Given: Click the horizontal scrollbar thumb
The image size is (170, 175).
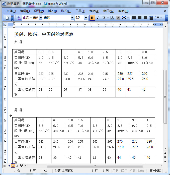Looking at the screenshot, I should click(x=95, y=165).
